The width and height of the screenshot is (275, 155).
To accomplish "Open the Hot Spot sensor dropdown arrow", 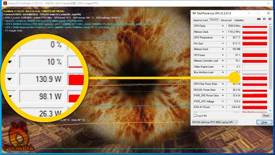I will [x=223, y=43].
